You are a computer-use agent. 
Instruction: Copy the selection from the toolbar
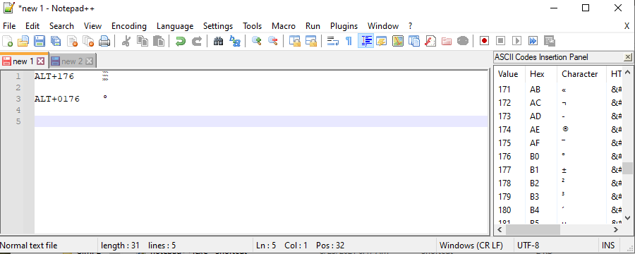142,41
